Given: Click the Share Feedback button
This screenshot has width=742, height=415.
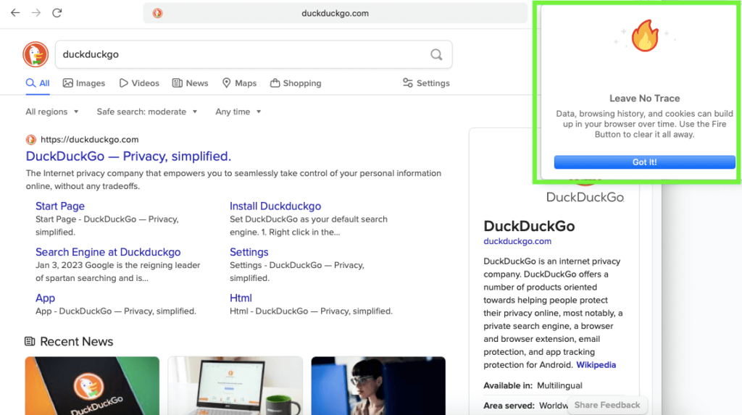Looking at the screenshot, I should tap(607, 405).
